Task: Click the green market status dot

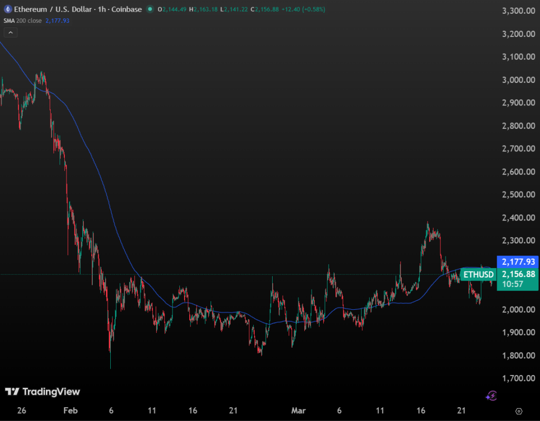Action: click(150, 9)
